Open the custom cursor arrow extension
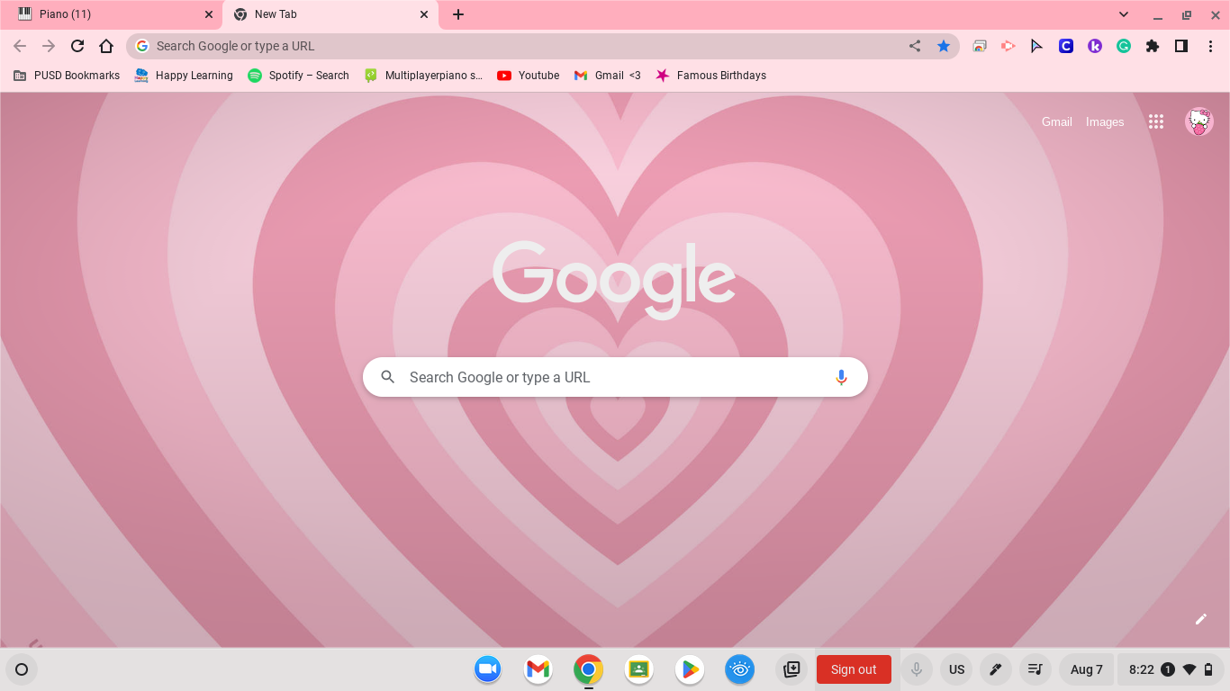 click(x=1037, y=46)
